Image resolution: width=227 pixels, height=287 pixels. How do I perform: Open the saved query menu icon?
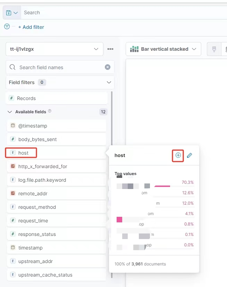coord(12,13)
